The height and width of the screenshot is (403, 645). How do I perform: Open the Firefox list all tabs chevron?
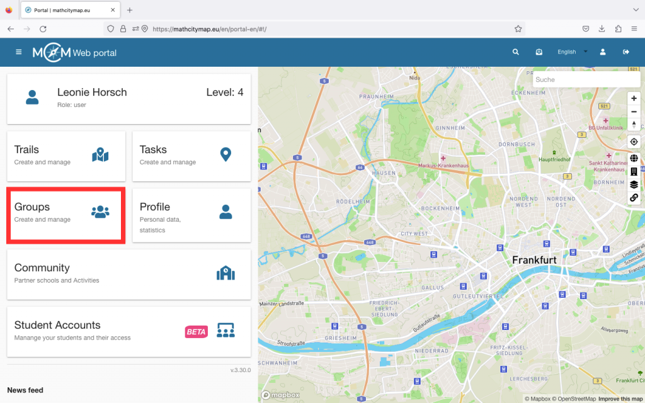coord(634,10)
